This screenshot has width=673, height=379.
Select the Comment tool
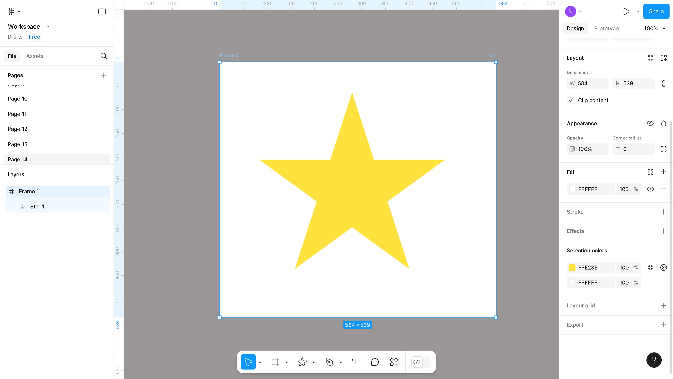(375, 362)
